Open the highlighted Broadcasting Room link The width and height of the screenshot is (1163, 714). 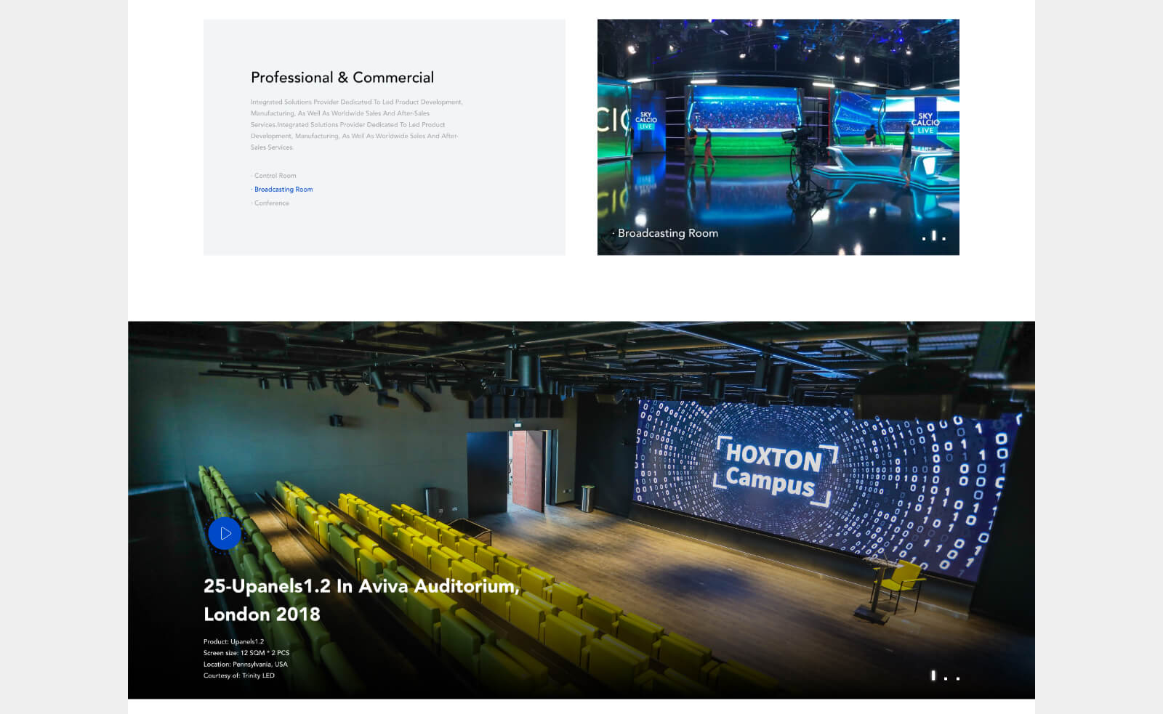point(283,190)
